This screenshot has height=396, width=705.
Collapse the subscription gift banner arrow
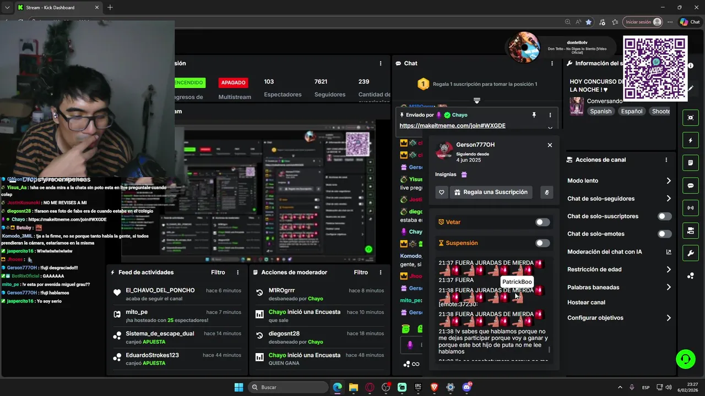click(x=477, y=101)
